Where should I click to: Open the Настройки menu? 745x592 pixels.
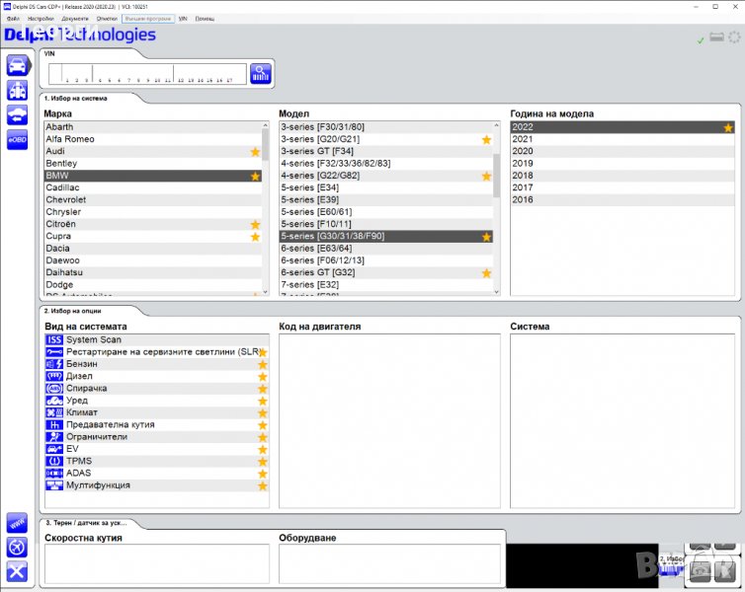41,19
